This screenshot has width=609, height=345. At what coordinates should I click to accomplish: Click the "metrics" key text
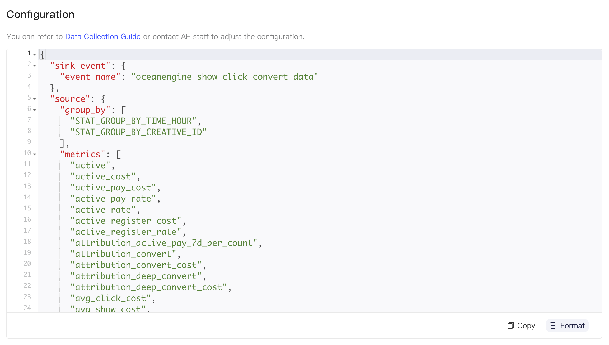tap(83, 154)
